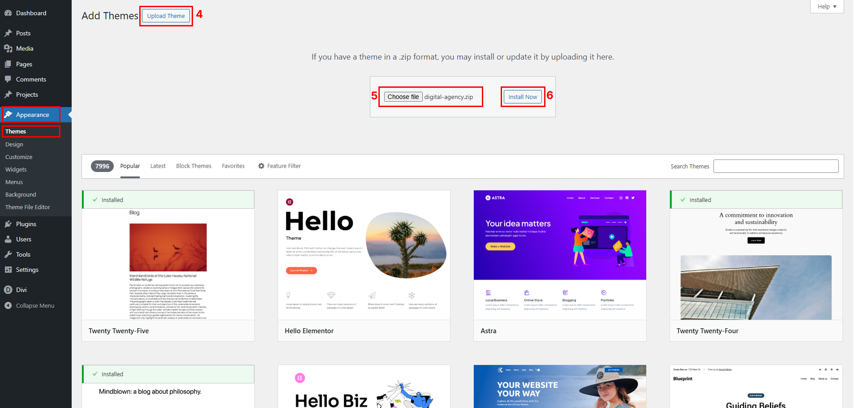The image size is (854, 408).
Task: Click the Divi logo icon
Action: point(8,290)
